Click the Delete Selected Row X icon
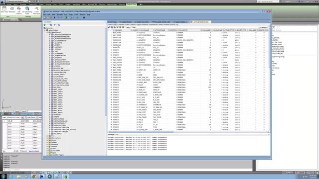This screenshot has width=319, height=179. 118,27
